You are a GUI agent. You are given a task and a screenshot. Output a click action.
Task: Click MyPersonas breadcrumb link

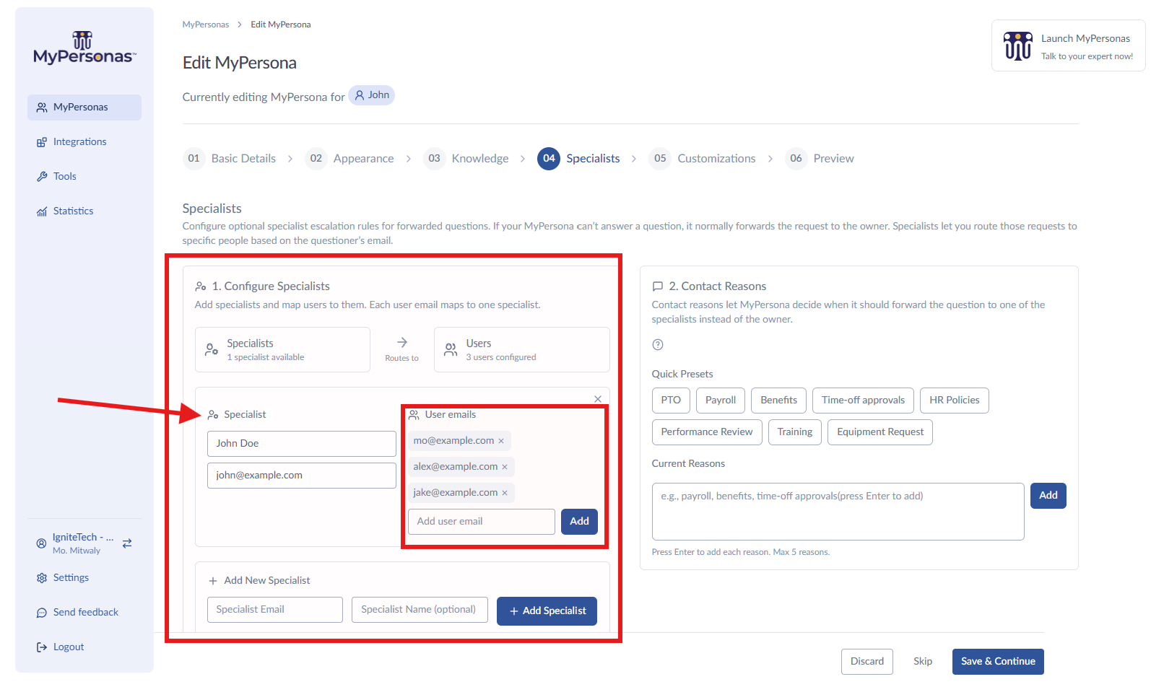click(x=206, y=25)
